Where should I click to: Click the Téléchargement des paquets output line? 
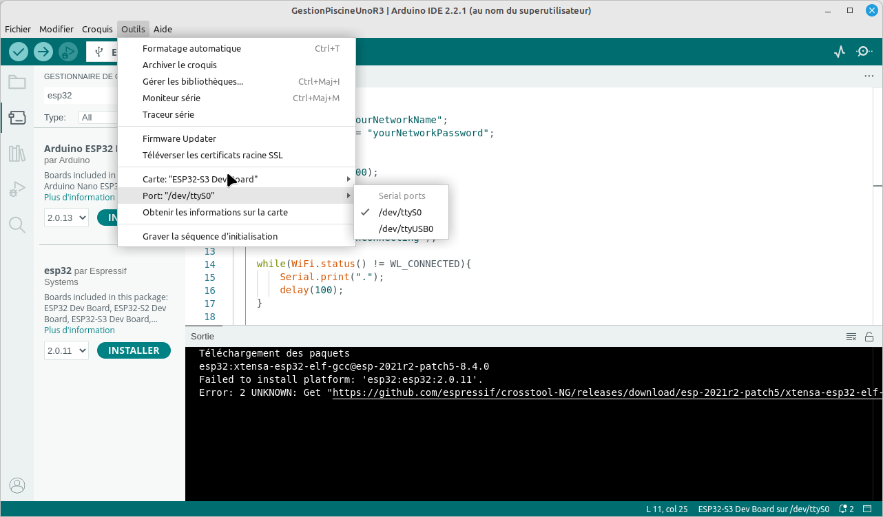(274, 353)
